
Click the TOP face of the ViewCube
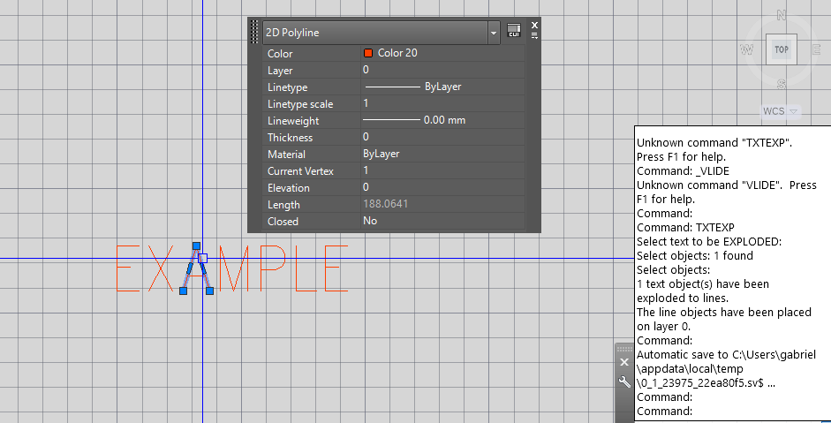pos(782,49)
